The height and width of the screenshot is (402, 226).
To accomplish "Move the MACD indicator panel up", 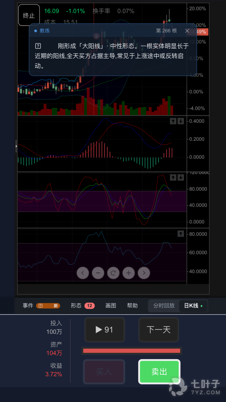I will (173, 121).
